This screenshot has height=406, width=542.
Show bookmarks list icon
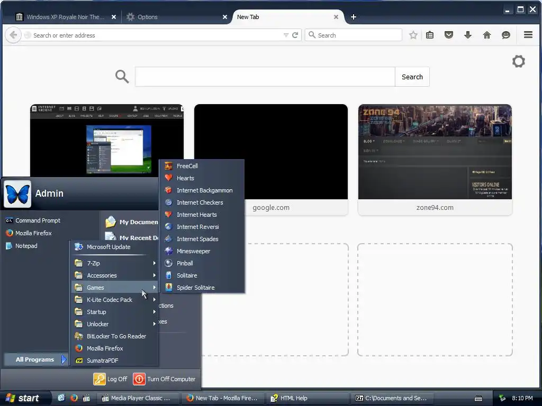tap(430, 35)
